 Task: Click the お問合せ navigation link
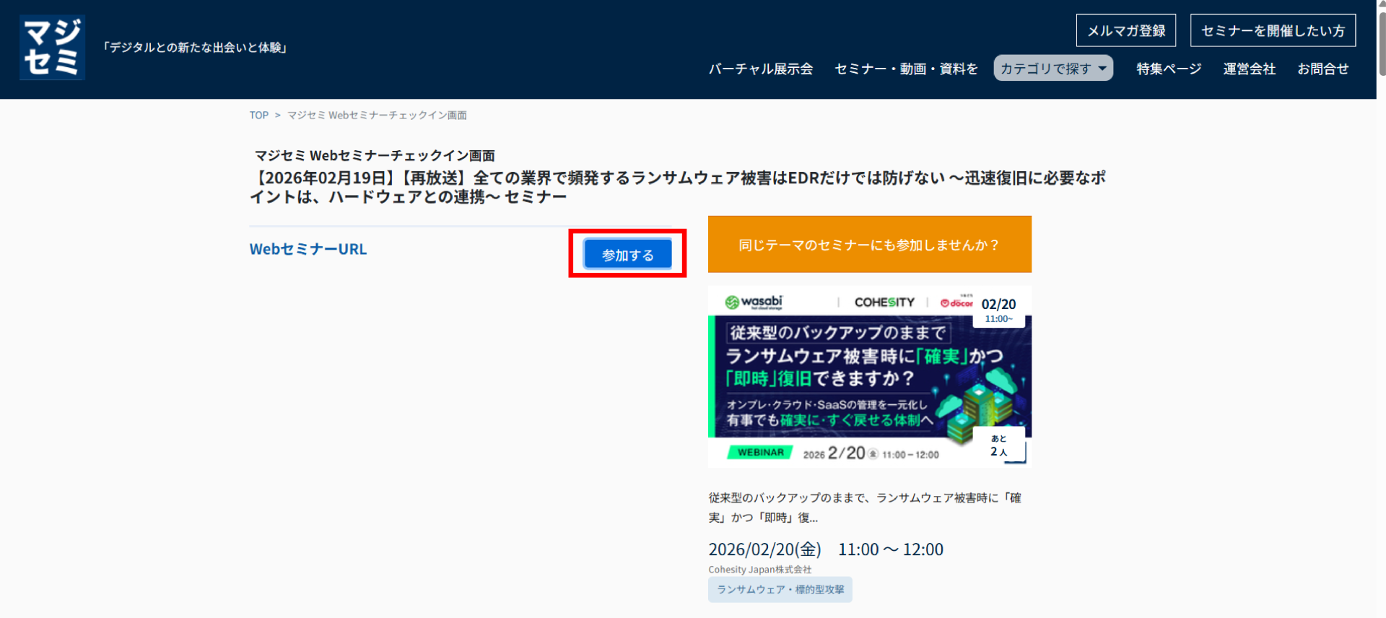1322,69
